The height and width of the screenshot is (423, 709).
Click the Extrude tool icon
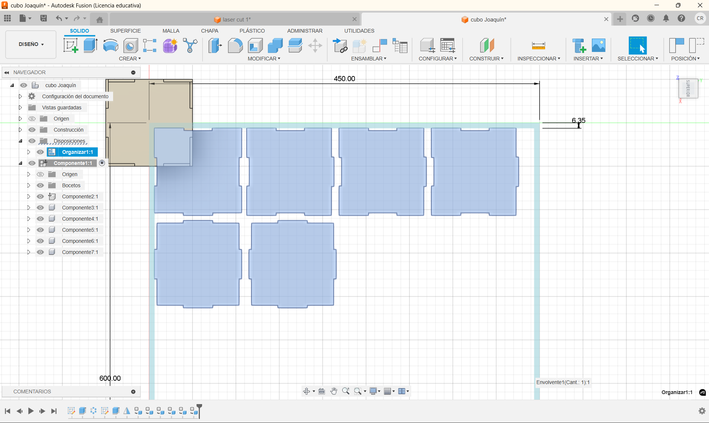(90, 46)
